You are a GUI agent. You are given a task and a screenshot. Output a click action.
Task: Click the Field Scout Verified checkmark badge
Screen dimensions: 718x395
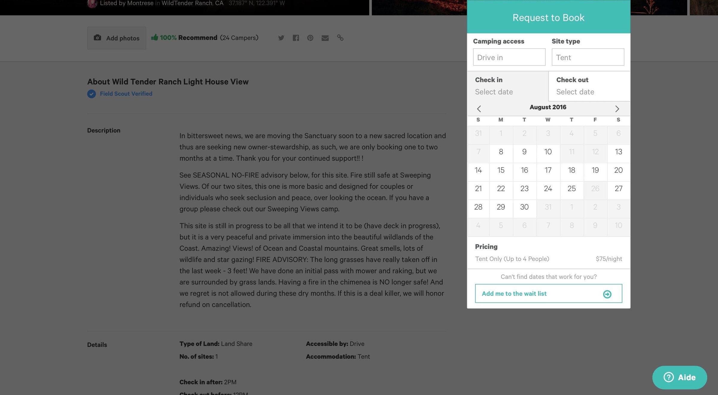92,94
